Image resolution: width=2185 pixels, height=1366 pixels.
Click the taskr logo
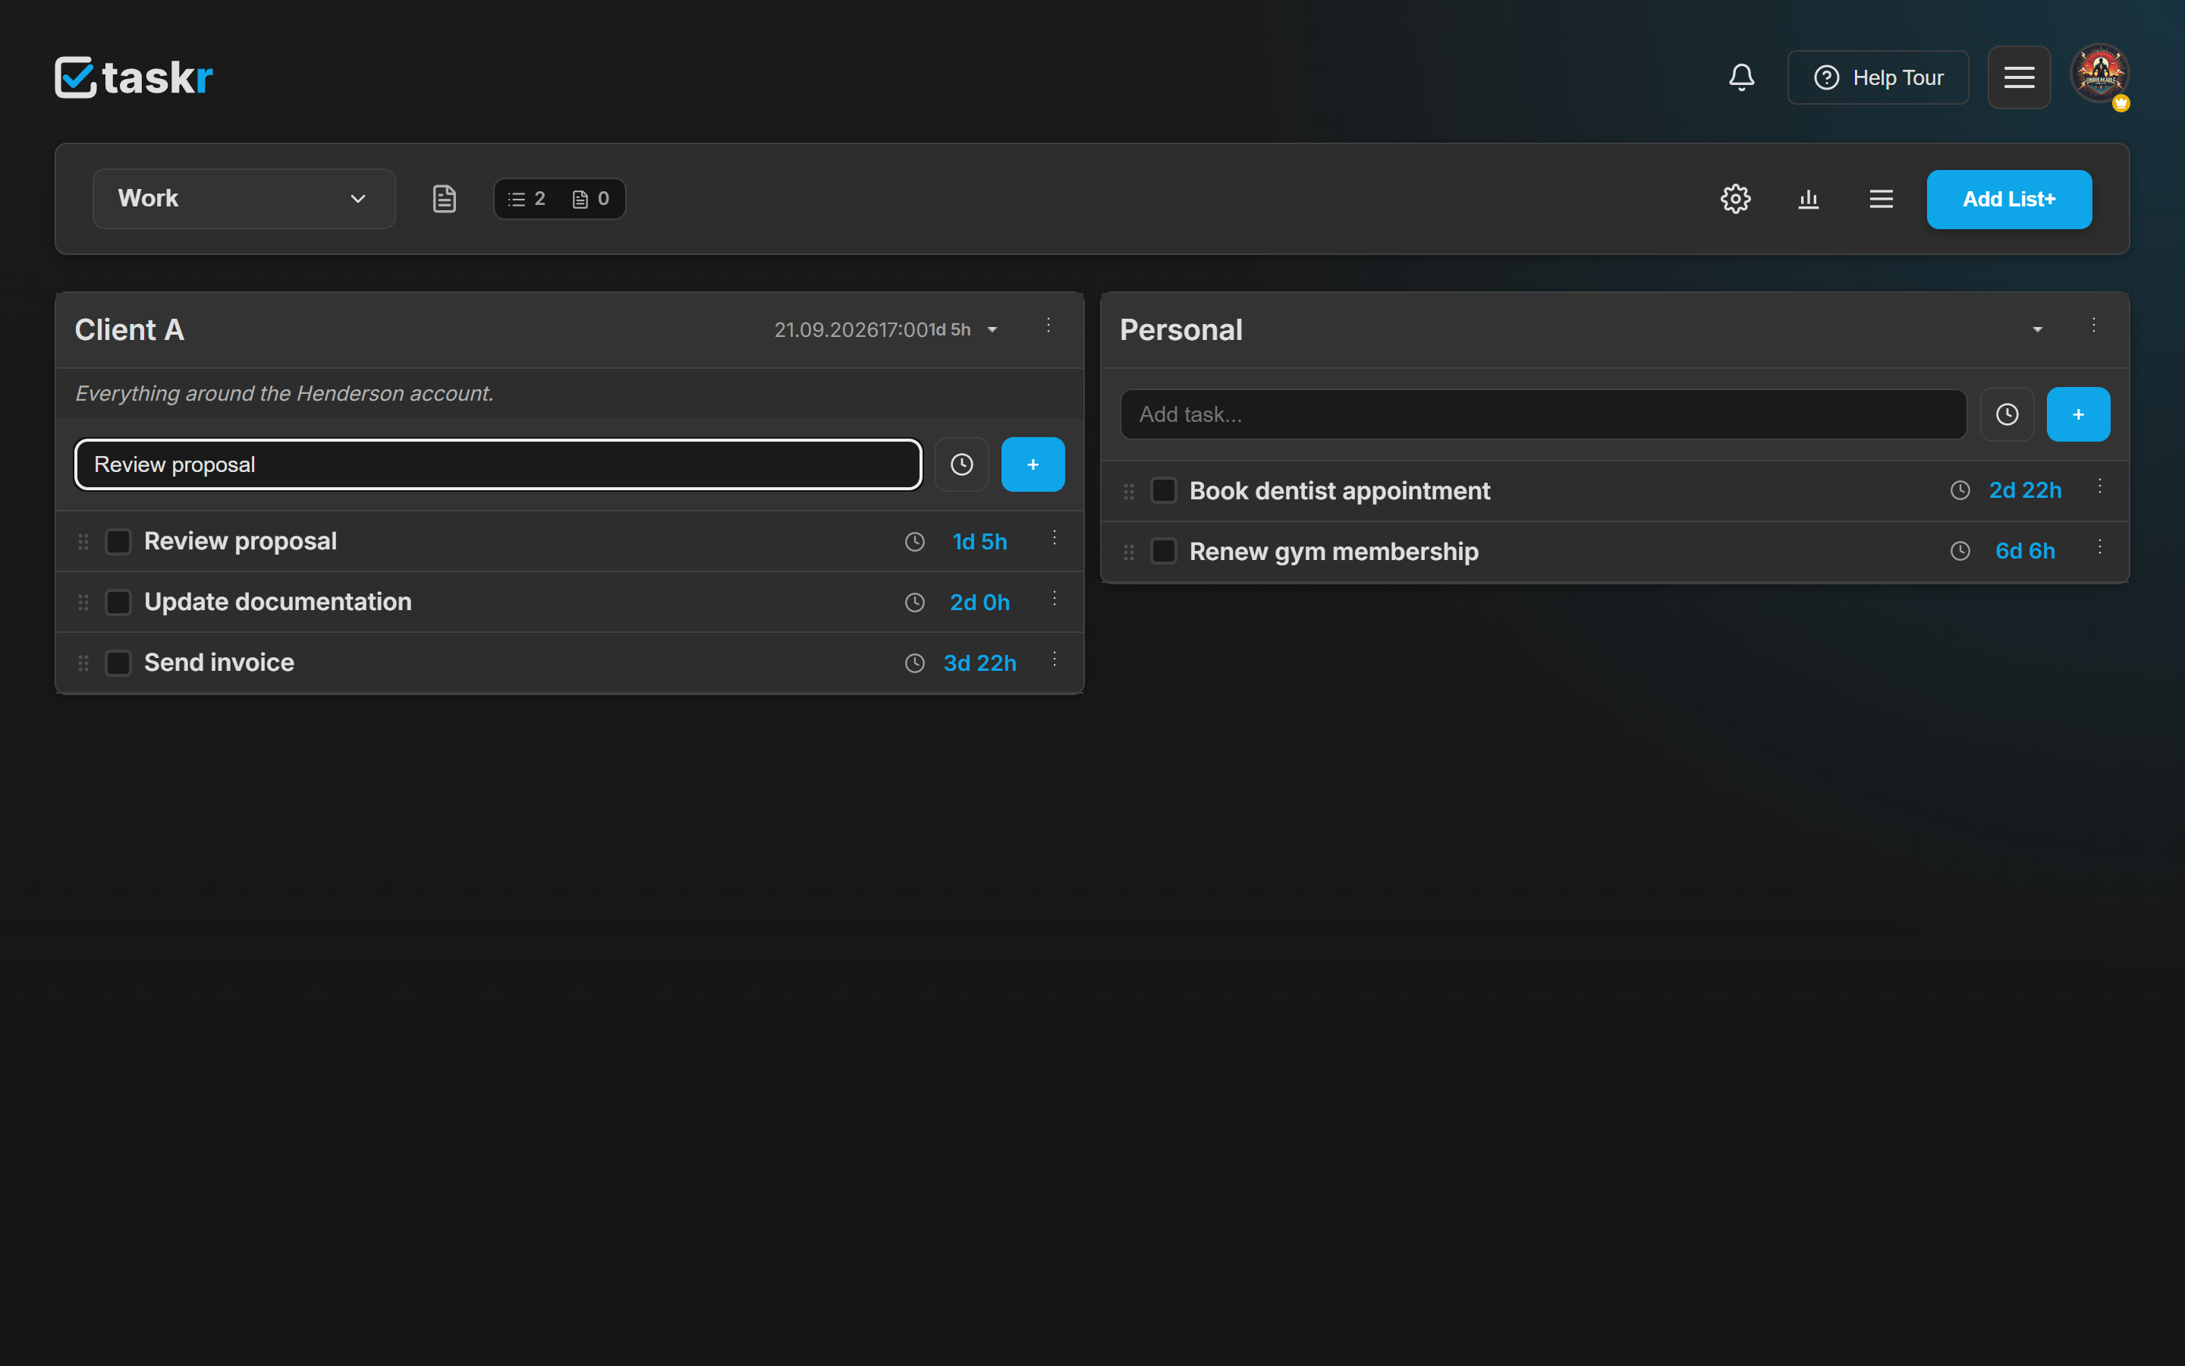[x=134, y=77]
